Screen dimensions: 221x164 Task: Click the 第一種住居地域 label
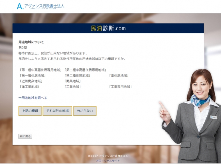[33, 76]
